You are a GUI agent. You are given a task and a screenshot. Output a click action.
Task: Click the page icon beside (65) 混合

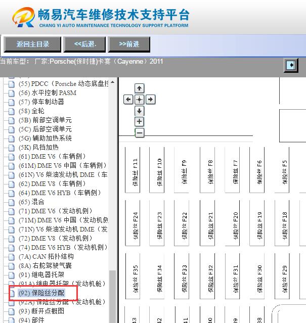pos(12,202)
